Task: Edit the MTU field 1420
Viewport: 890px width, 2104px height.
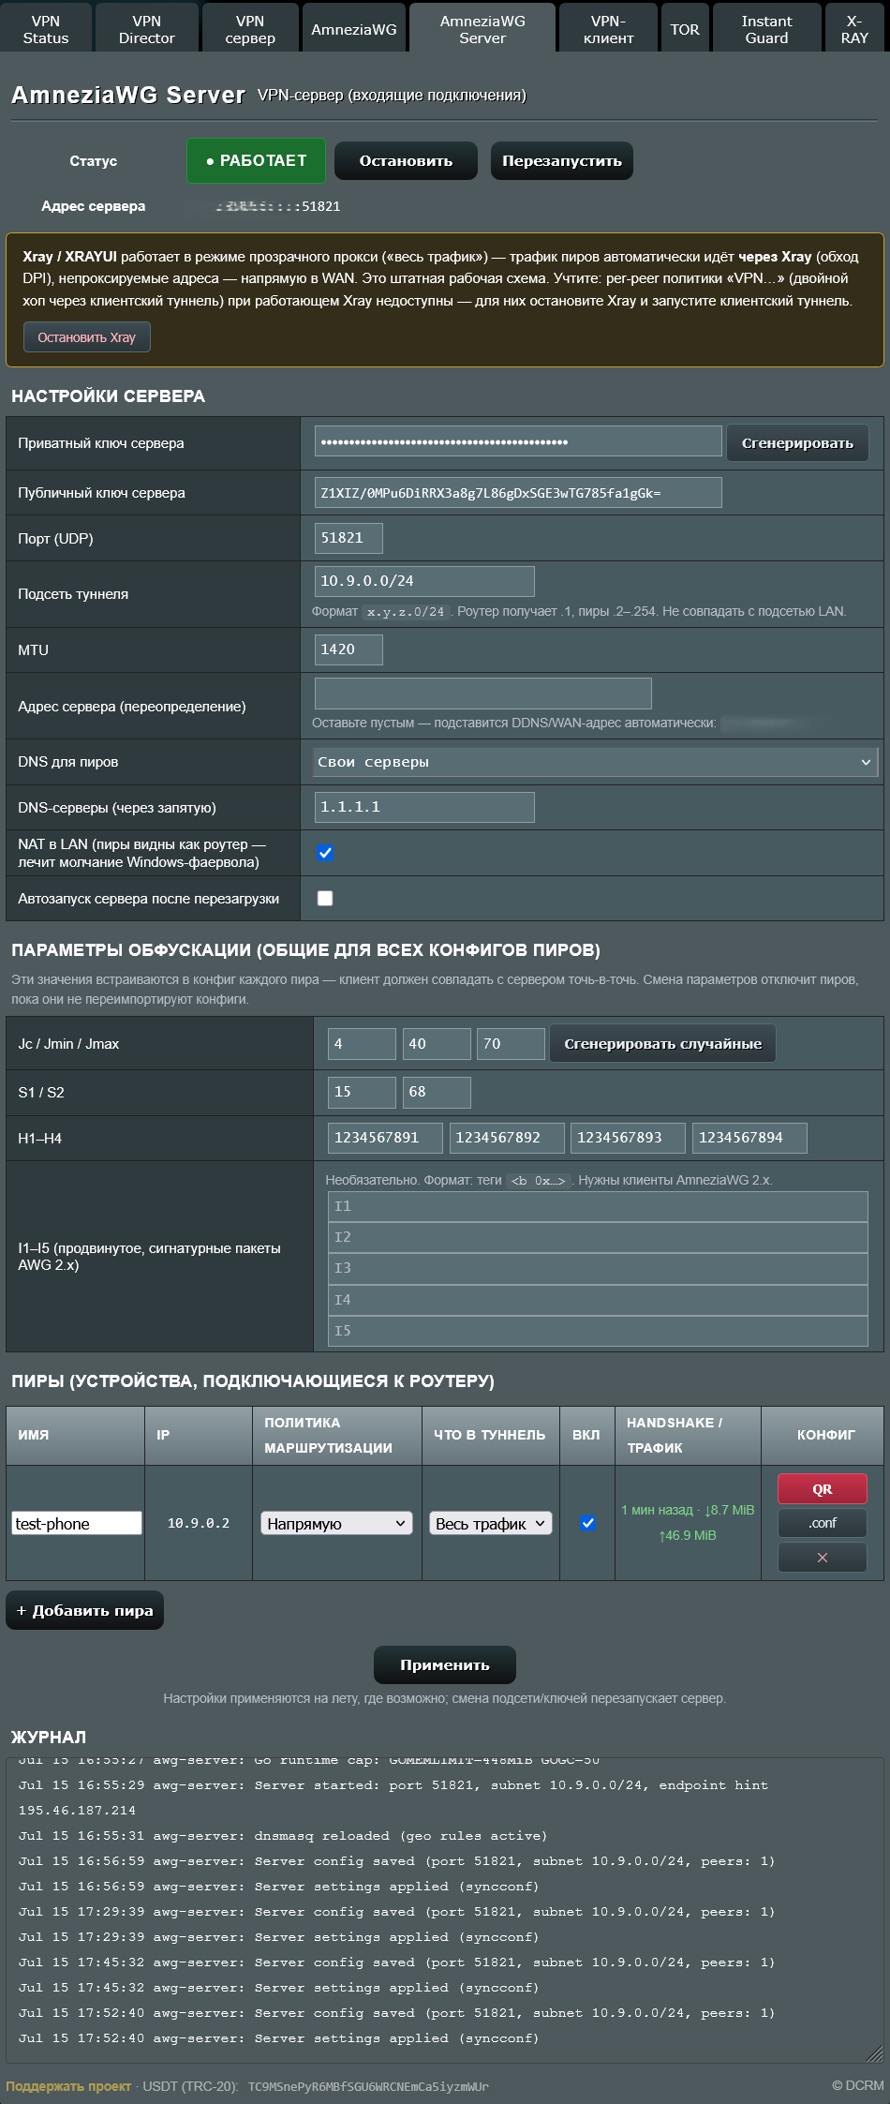Action: coord(349,649)
